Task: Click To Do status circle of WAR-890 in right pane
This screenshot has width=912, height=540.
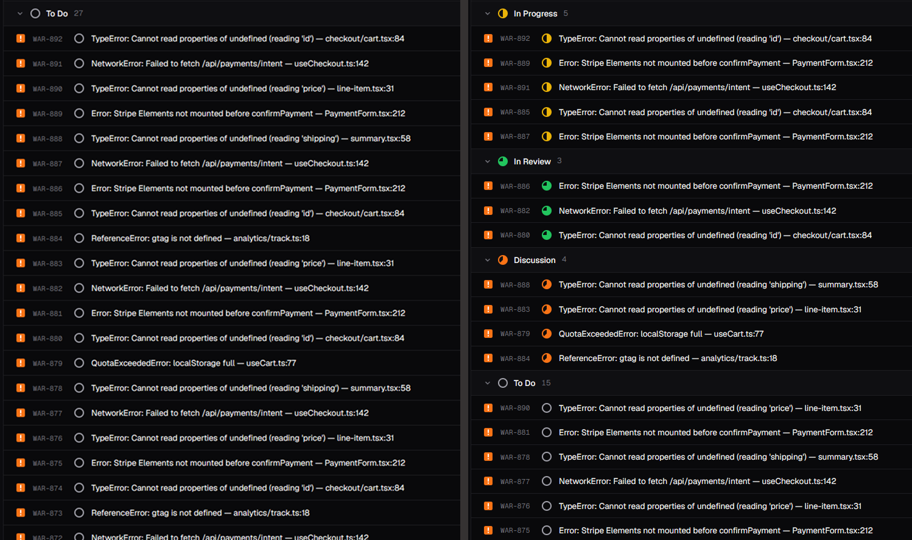Action: tap(547, 408)
